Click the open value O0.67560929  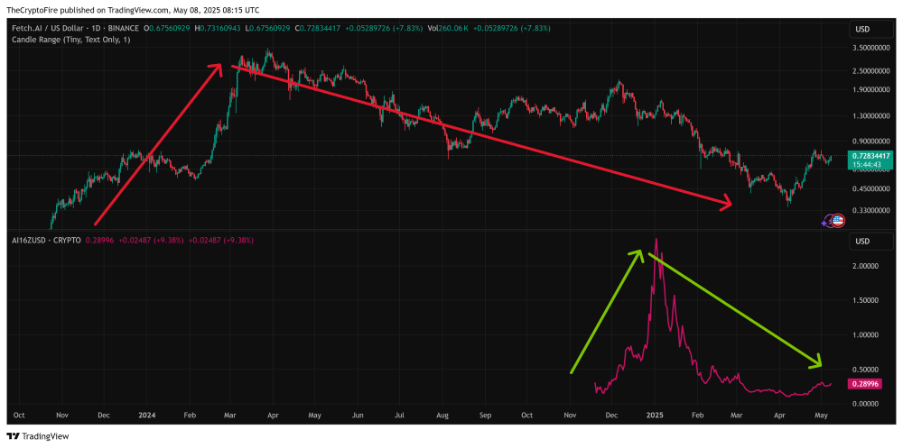[168, 28]
